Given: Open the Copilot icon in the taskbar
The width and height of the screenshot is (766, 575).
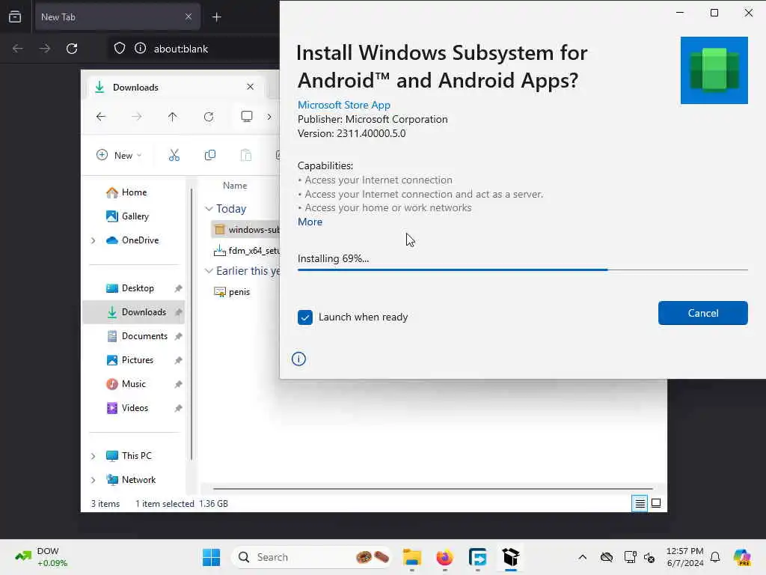Looking at the screenshot, I should pyautogui.click(x=742, y=557).
